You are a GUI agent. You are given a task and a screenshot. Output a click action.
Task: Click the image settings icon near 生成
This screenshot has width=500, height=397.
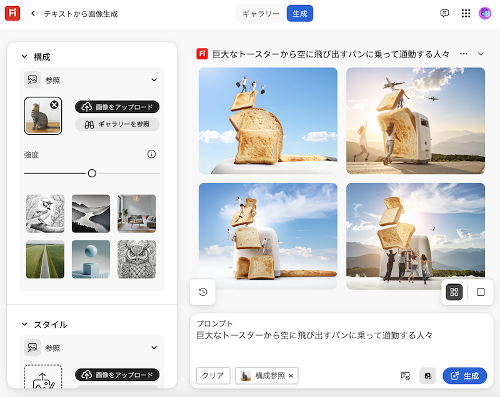pos(427,376)
